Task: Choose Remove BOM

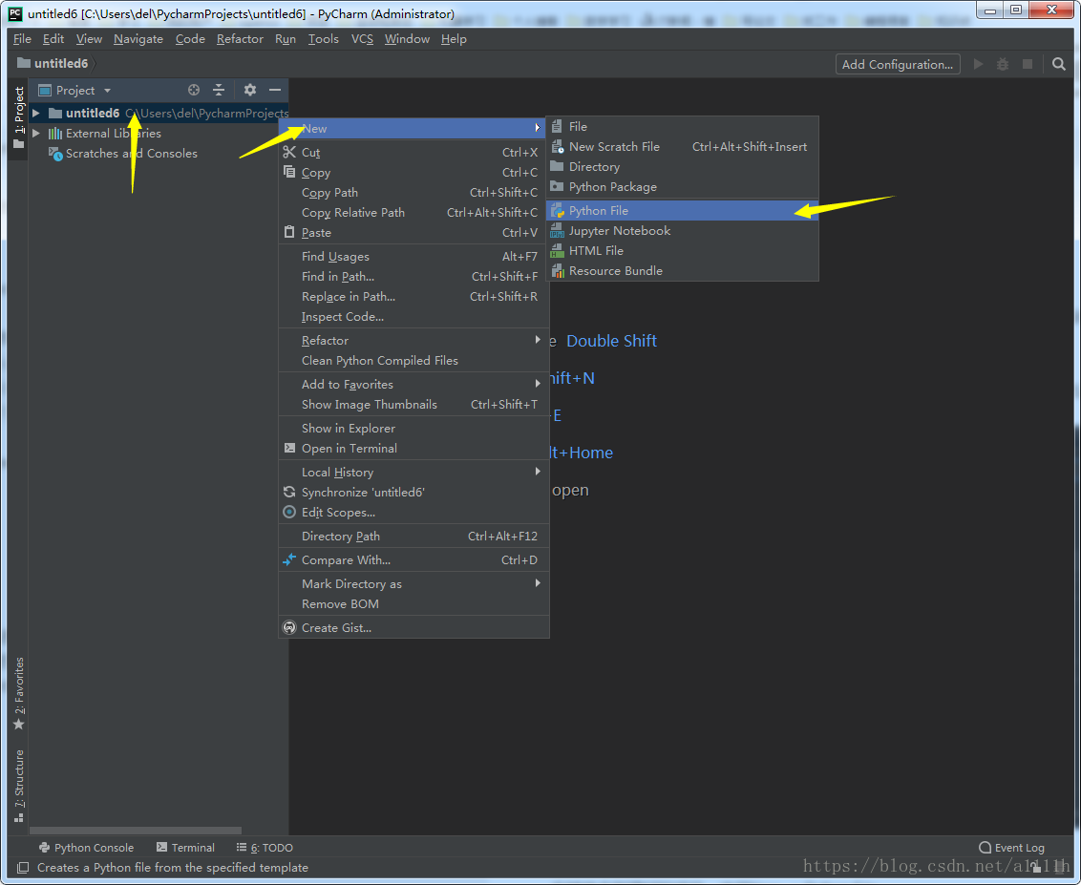Action: coord(413,603)
